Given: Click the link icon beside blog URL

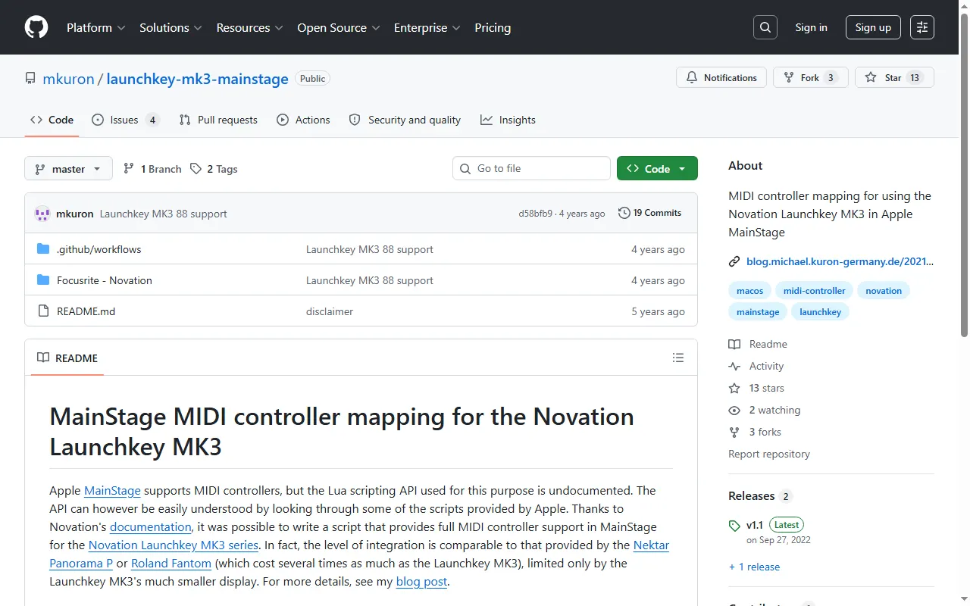Looking at the screenshot, I should coord(734,261).
